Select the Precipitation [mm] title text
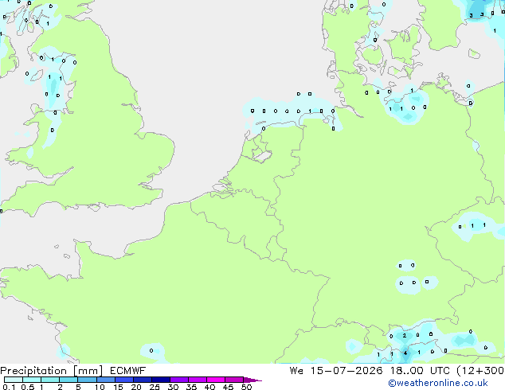The width and height of the screenshot is (505, 390). tap(52, 371)
